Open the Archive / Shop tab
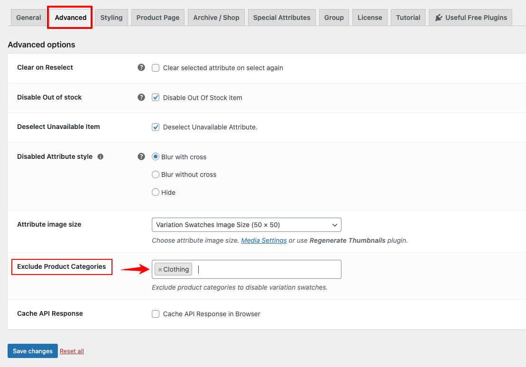 click(x=216, y=17)
